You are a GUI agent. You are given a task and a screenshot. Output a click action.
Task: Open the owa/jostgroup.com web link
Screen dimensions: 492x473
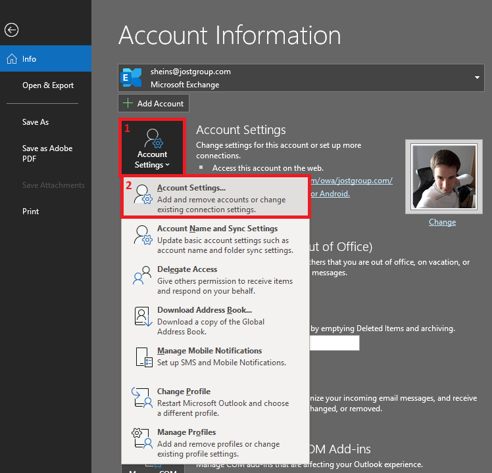click(351, 181)
